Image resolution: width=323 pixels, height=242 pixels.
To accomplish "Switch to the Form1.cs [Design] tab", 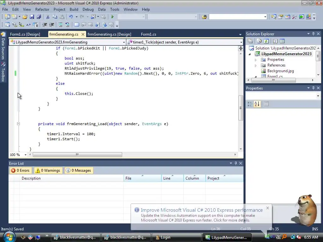I will pyautogui.click(x=25, y=34).
